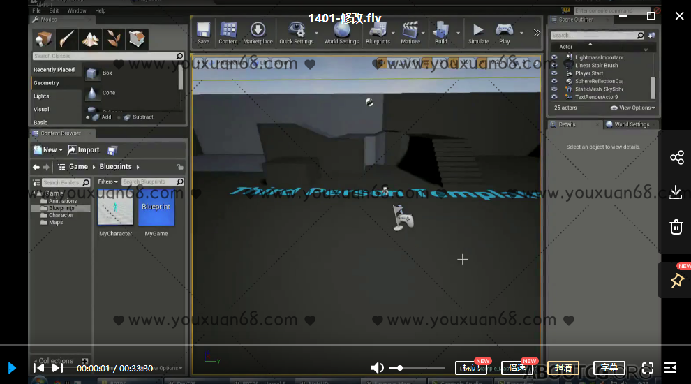Start Simulate in the editor toolbar
Screen dimensions: 691x384
click(479, 33)
